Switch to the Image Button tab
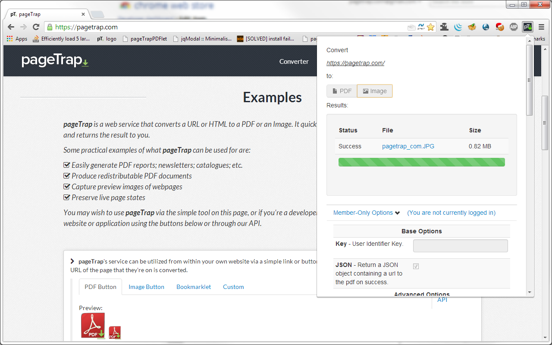 tap(146, 287)
